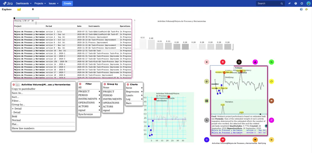Click the yellow comment circle icon
Screen dimensions: 312x153
click(271, 81)
